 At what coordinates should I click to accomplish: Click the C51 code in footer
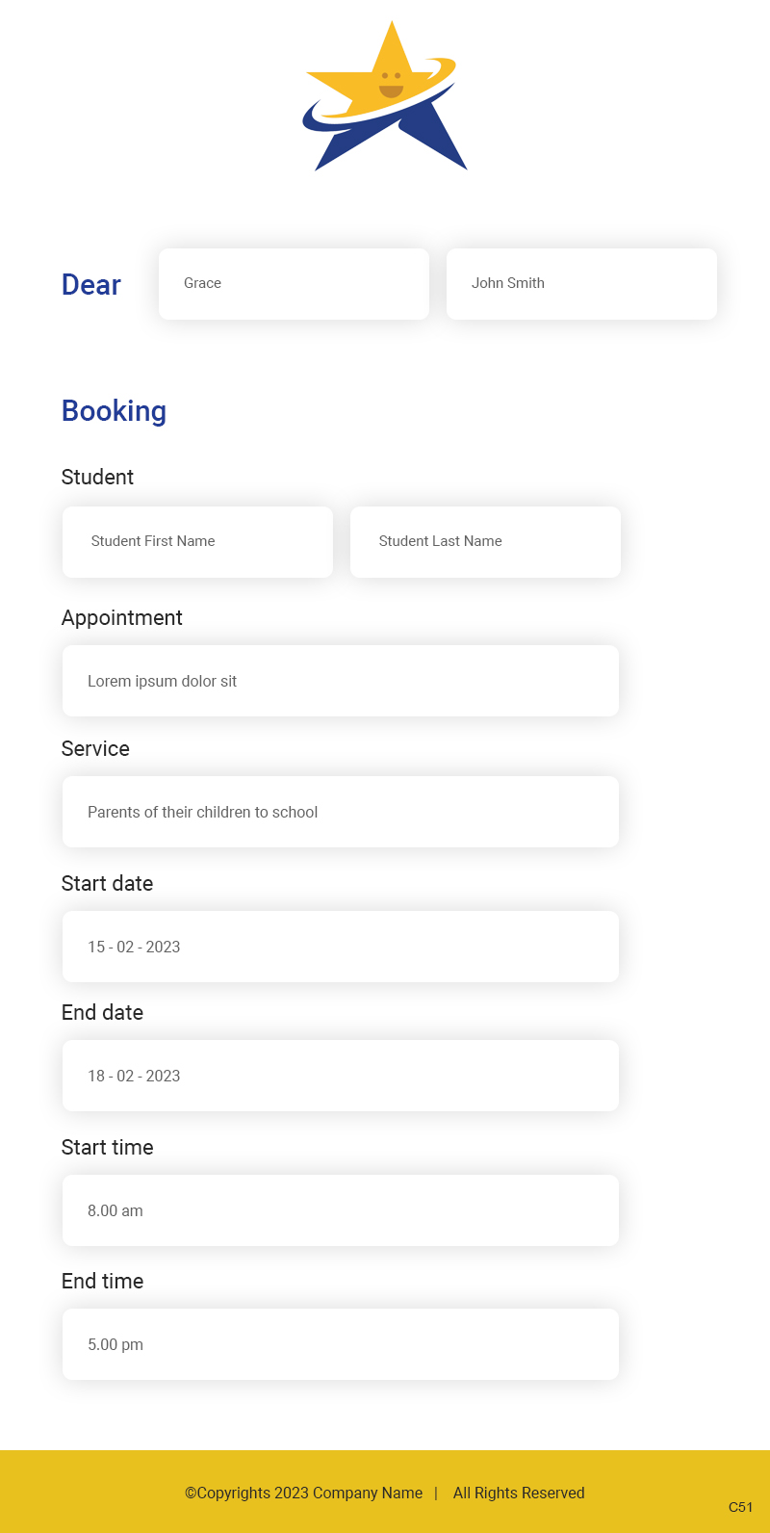(x=740, y=1507)
